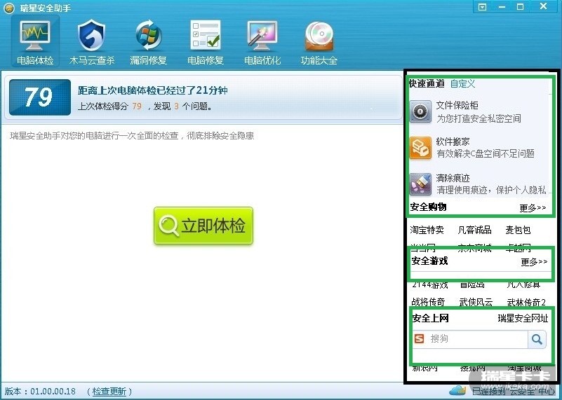Open the 漏洞修复 Windows logo icon

(148, 36)
